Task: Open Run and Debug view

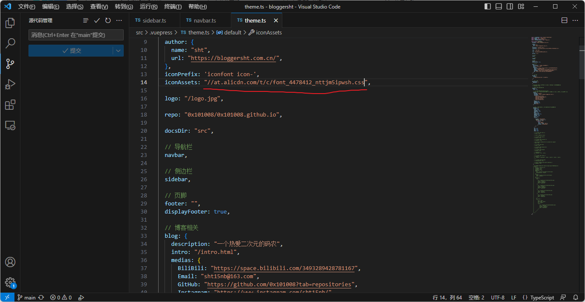Action: (x=10, y=84)
